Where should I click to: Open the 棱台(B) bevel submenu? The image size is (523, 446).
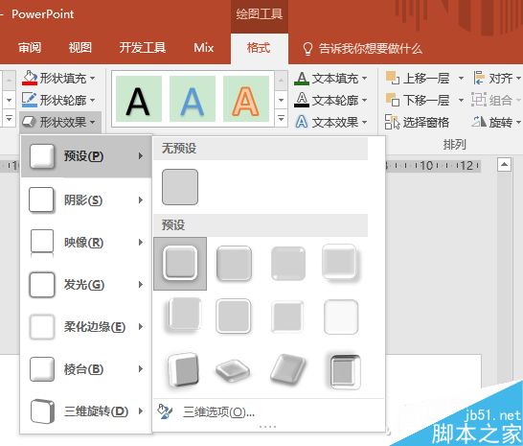(86, 369)
